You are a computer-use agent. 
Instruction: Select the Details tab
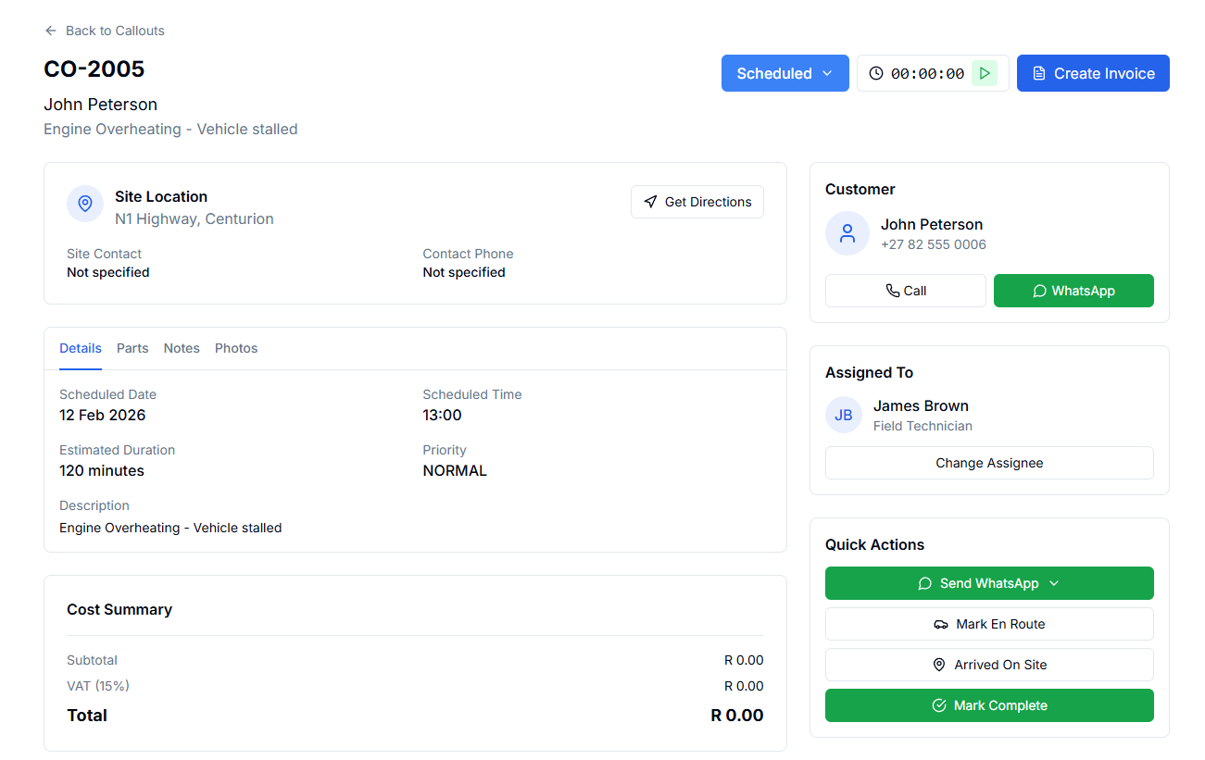coord(81,348)
